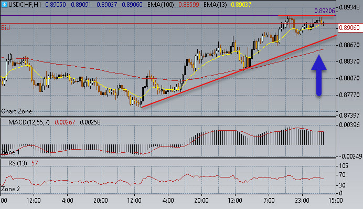
Task: Click the 23:00 time axis marker
Action: coord(302,200)
